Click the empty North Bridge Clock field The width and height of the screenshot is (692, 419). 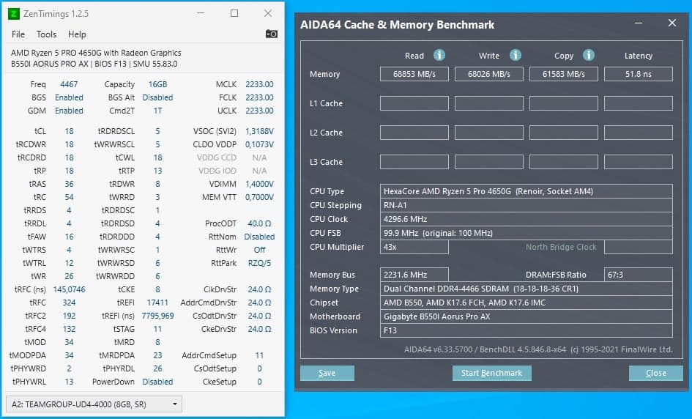click(x=638, y=247)
